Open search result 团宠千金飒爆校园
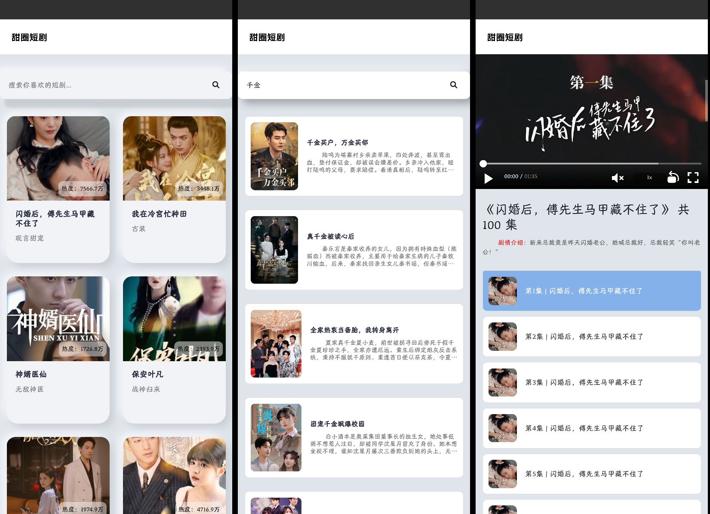 354,437
